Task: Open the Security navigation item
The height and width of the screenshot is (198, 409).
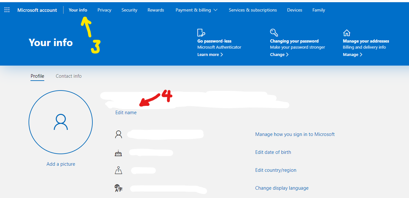Action: pos(129,10)
